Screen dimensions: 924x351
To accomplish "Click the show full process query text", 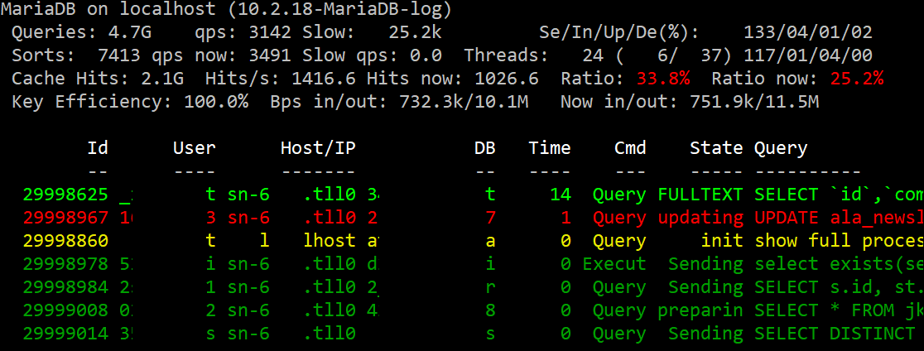I will coord(838,241).
